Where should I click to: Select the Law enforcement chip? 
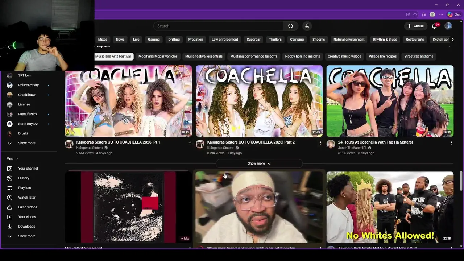tap(225, 40)
